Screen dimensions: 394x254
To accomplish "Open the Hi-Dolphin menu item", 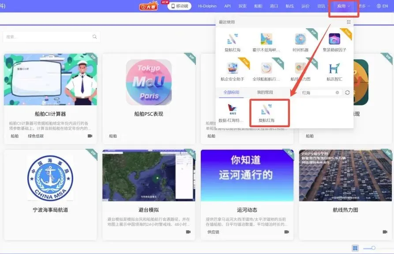I will tap(207, 6).
